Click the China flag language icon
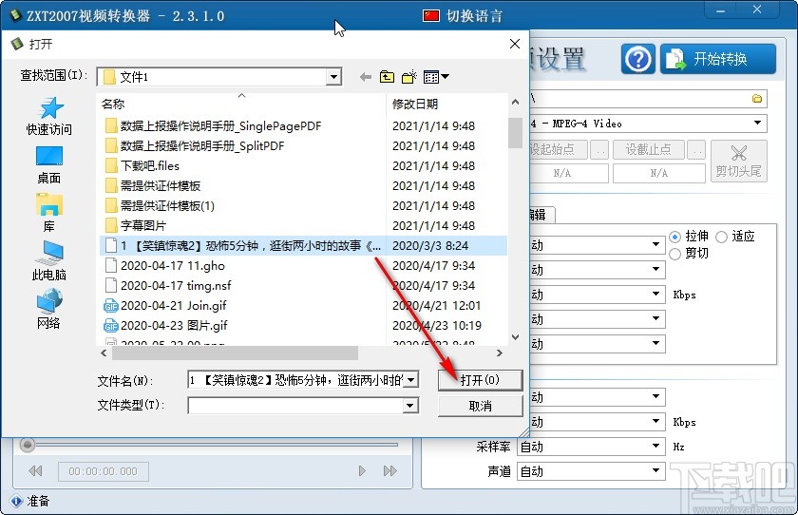 (x=431, y=16)
